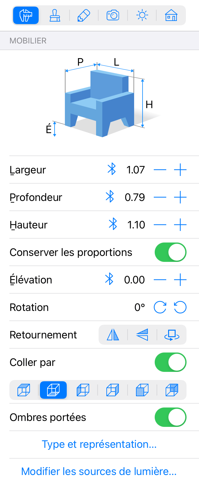Select the eraser tab icon

[x=84, y=15]
